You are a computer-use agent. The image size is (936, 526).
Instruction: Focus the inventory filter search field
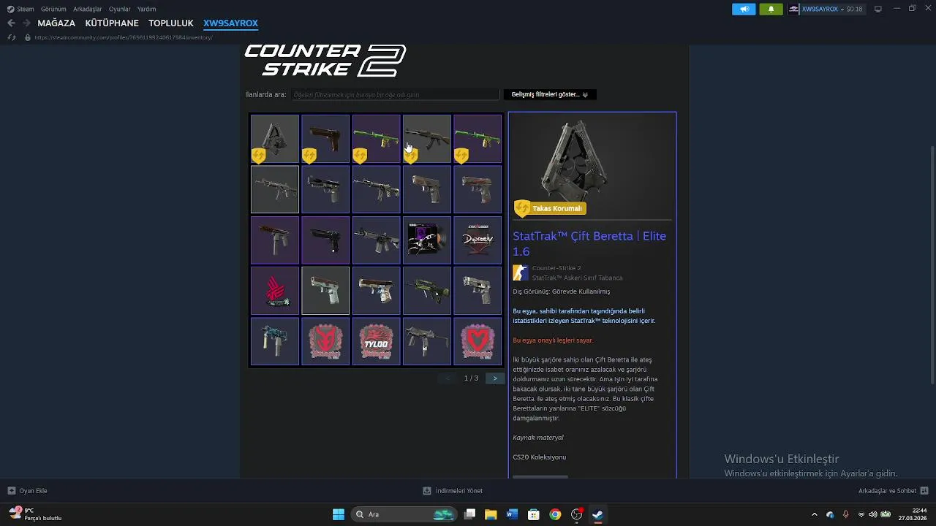point(395,94)
